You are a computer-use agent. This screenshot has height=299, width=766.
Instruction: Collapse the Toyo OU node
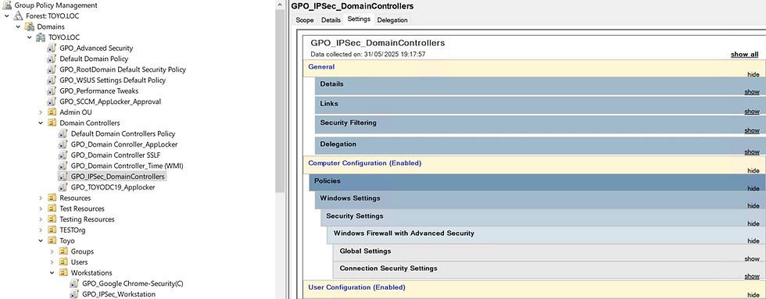[x=41, y=241]
